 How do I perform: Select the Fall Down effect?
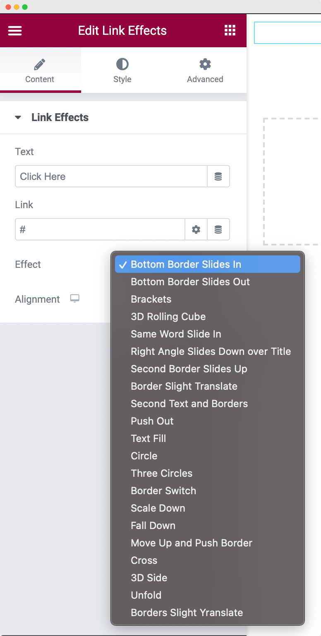click(x=153, y=525)
